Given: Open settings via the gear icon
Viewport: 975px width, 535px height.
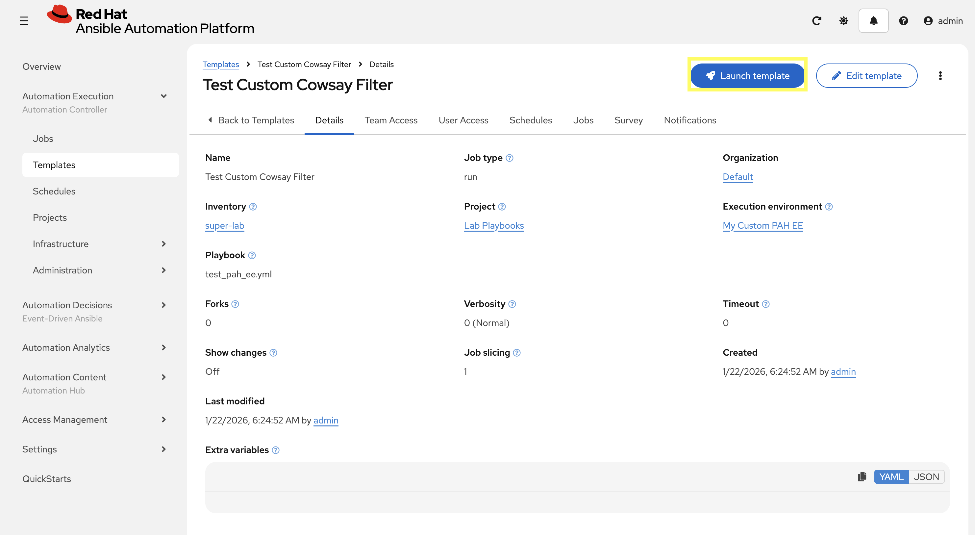Looking at the screenshot, I should tap(843, 21).
